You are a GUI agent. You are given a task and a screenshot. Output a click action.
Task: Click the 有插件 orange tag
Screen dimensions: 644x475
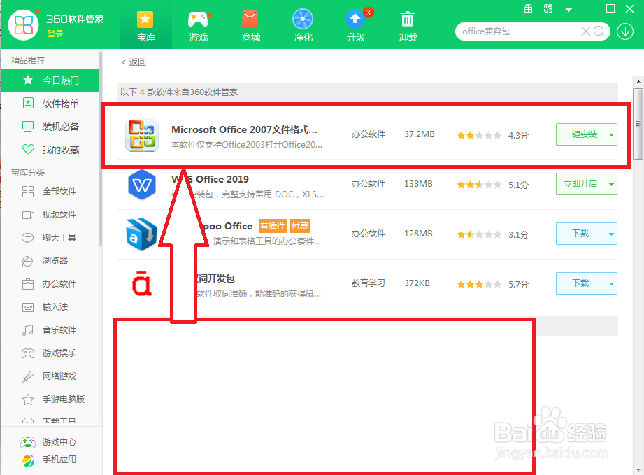click(x=273, y=226)
